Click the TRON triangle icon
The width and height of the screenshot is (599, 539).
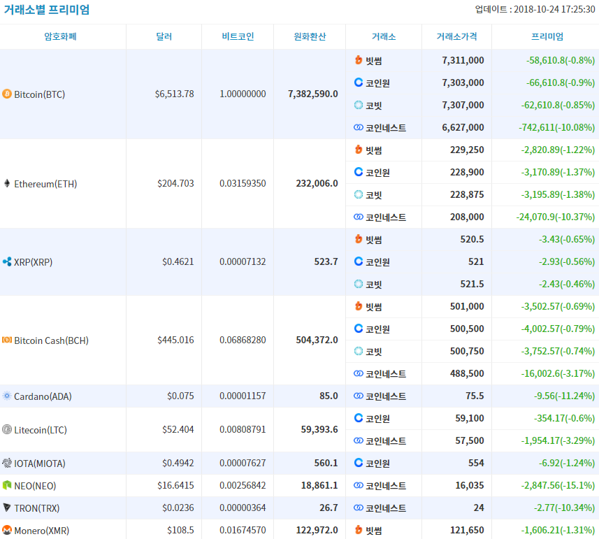tap(7, 508)
